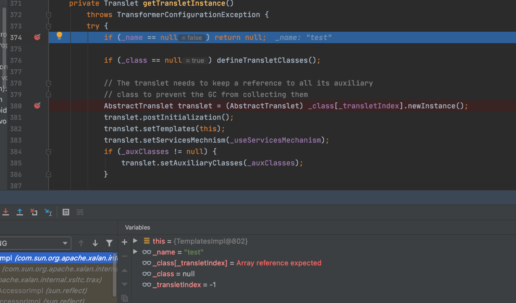Click the duplicate watch copy icon
The width and height of the screenshot is (516, 303).
click(125, 298)
